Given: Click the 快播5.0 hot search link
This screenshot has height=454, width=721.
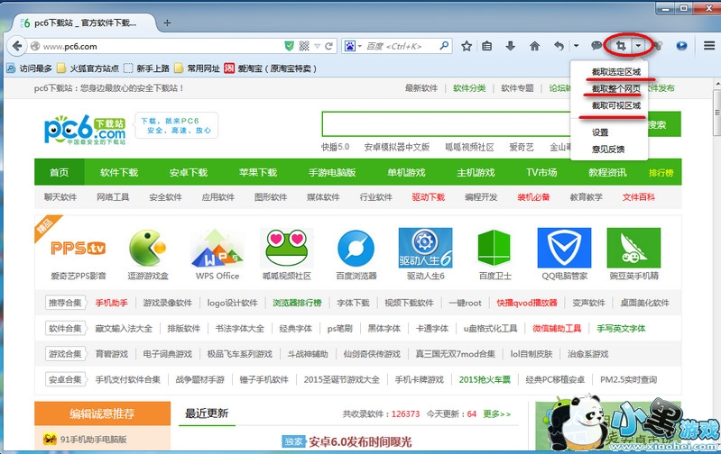Looking at the screenshot, I should (335, 147).
